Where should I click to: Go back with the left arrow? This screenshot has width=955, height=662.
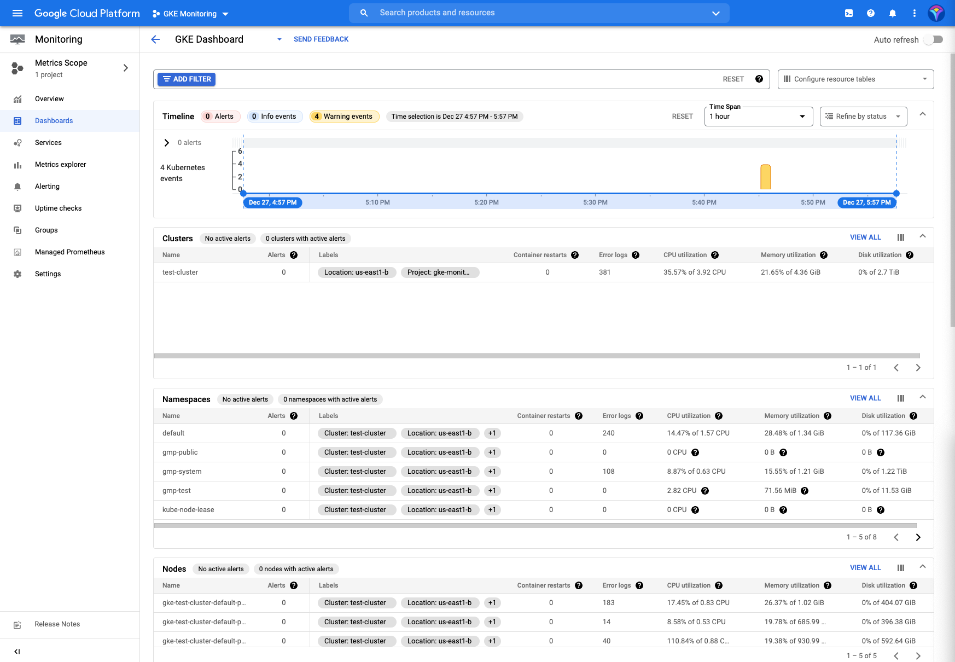pos(155,39)
